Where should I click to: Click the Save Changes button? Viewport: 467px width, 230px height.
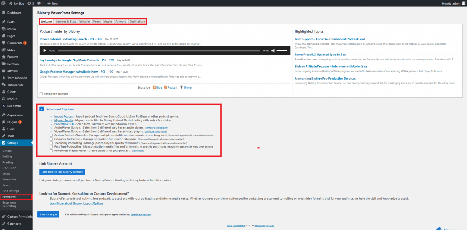(48, 214)
